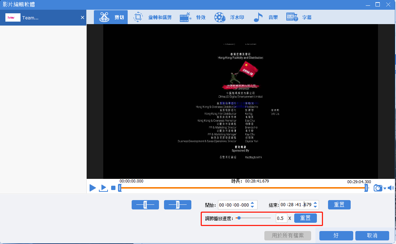The height and width of the screenshot is (244, 396).
Task: Increase the 結束 end time
Action: pyautogui.click(x=315, y=203)
